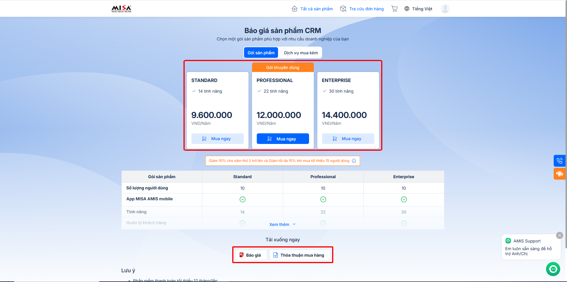The image size is (567, 282).
Task: Click the user avatar icon
Action: [445, 9]
